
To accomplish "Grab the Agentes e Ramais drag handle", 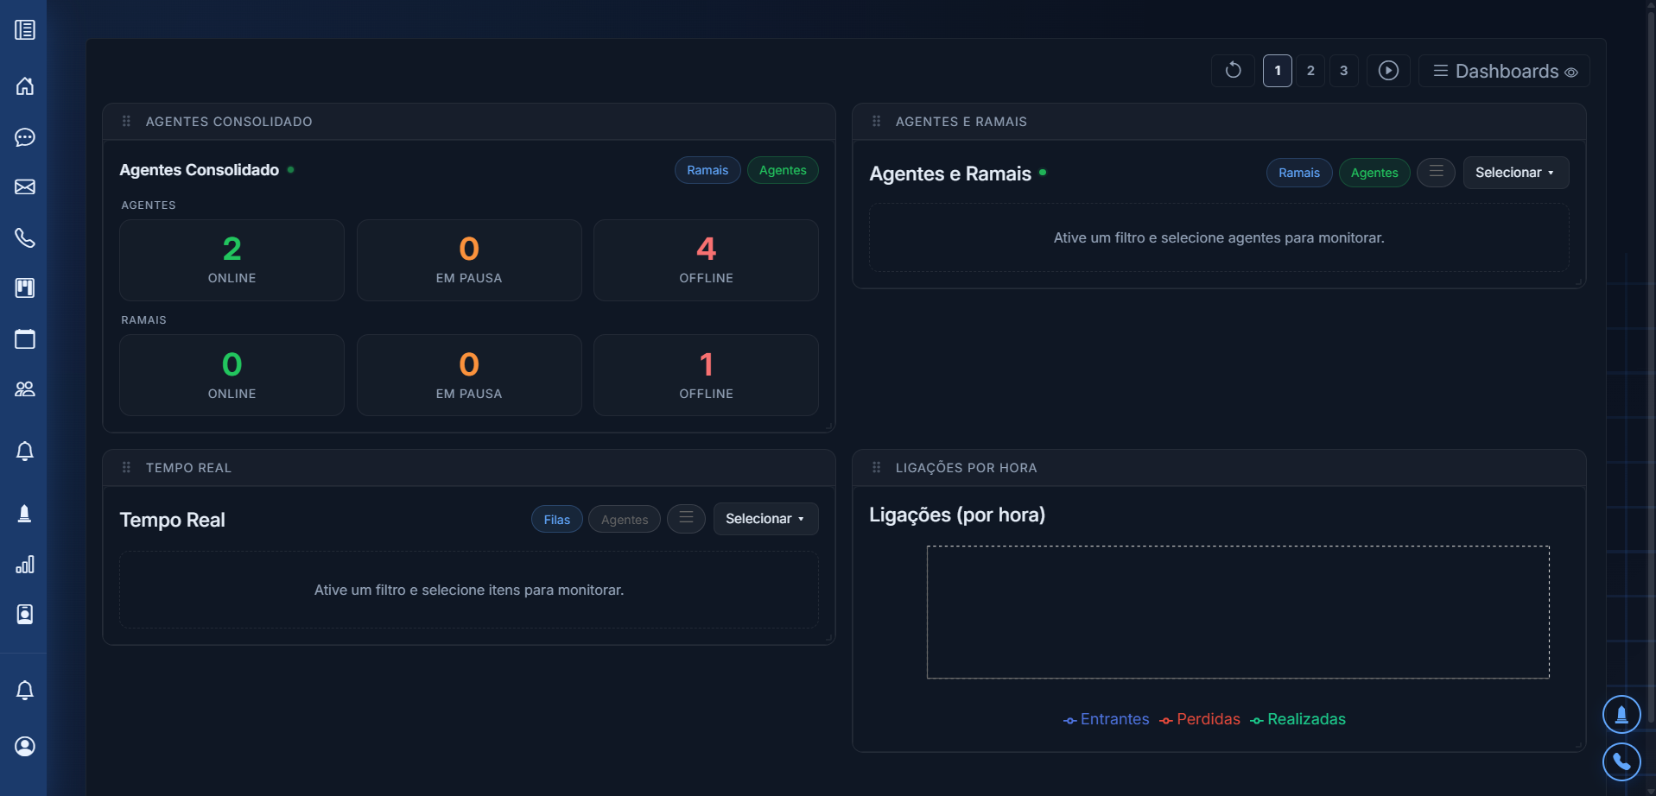I will [x=876, y=122].
